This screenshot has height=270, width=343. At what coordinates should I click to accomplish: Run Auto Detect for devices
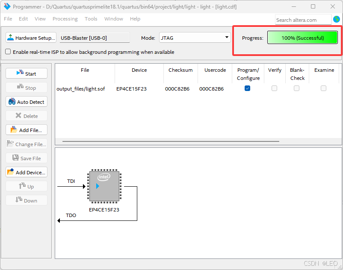27,102
